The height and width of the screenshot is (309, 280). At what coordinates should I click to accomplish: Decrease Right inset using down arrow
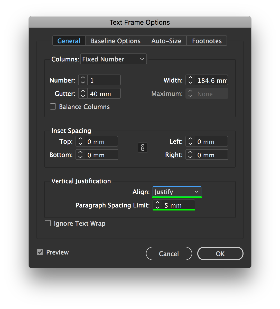pos(190,157)
